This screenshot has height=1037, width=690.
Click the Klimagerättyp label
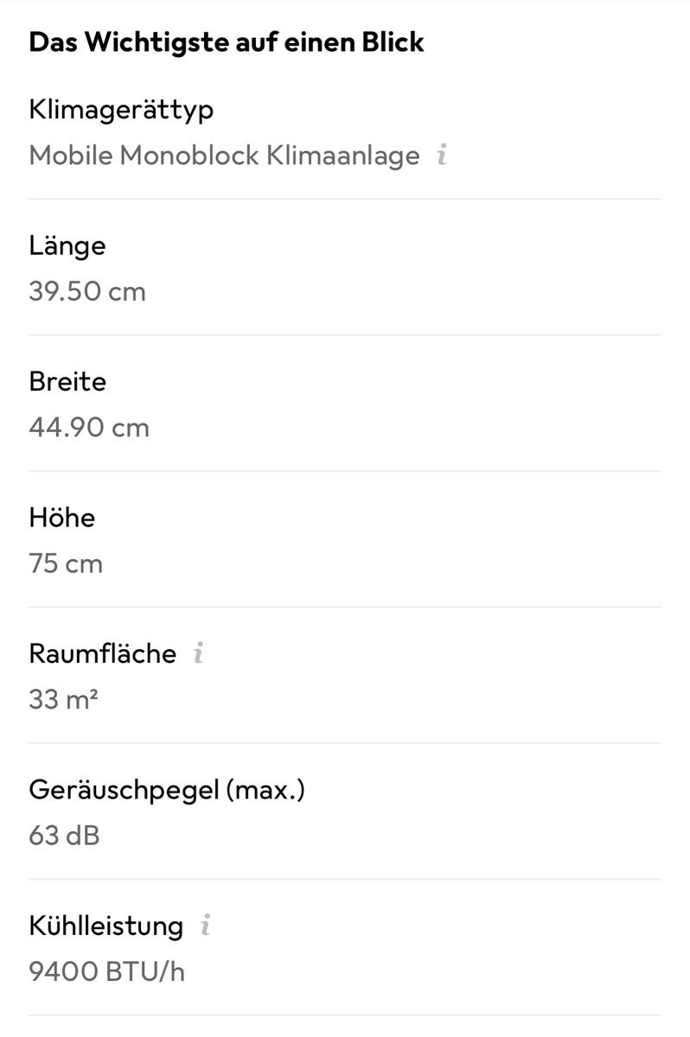[x=121, y=111]
